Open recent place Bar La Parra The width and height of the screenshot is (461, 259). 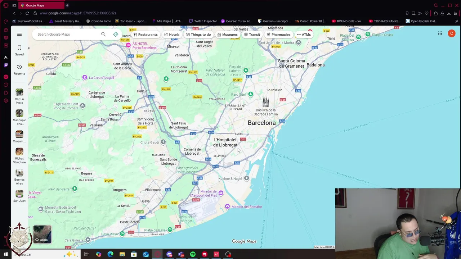(x=19, y=96)
